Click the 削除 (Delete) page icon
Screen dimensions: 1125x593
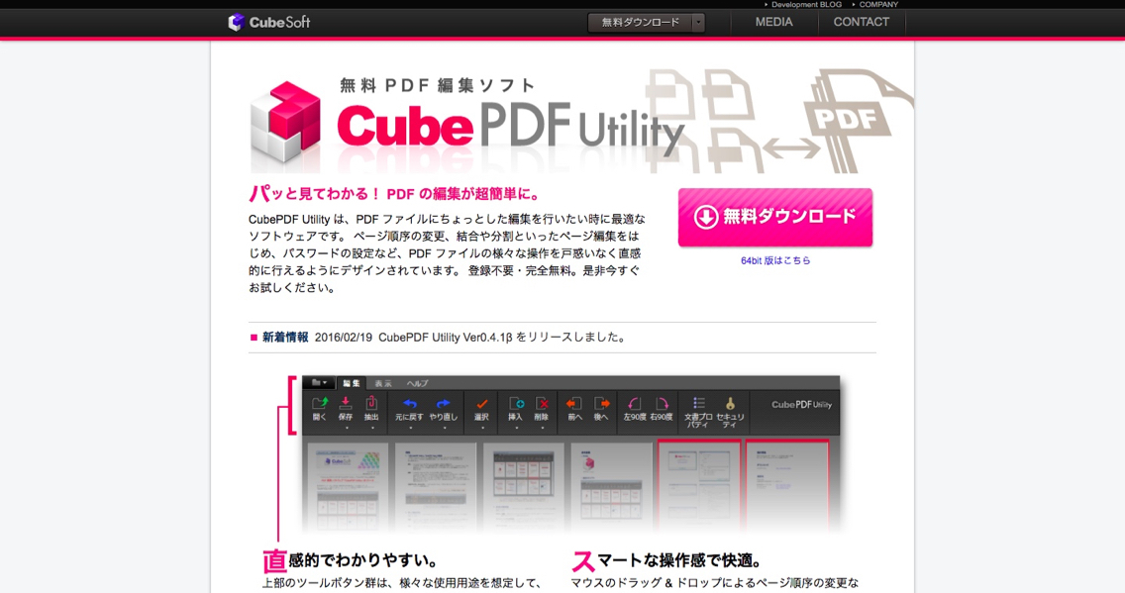coord(542,404)
